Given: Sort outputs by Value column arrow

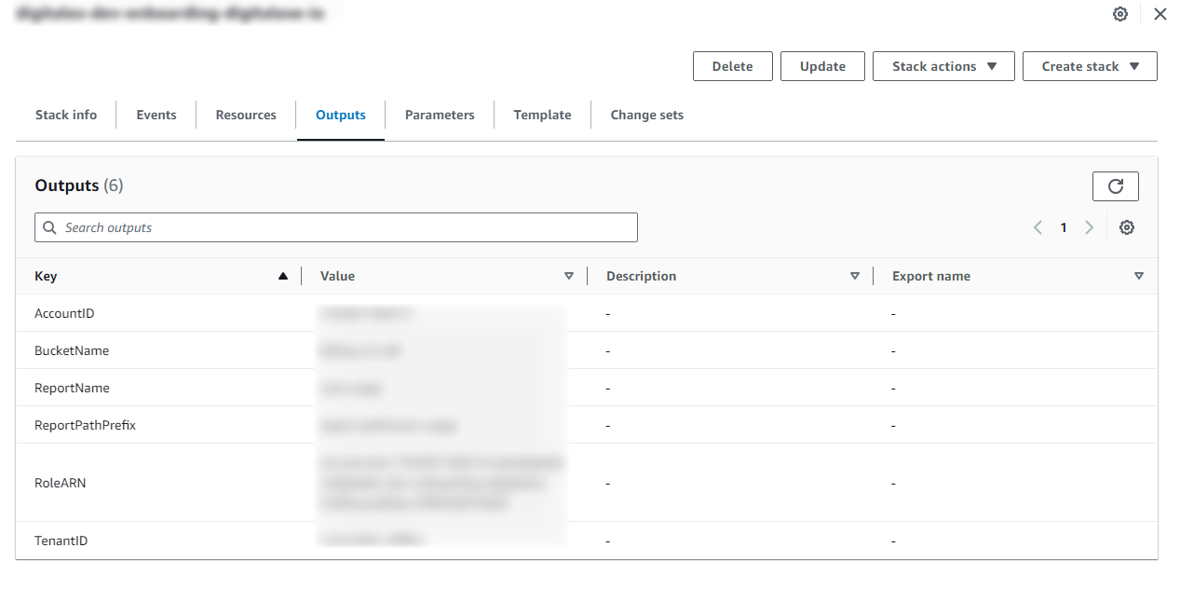Looking at the screenshot, I should pyautogui.click(x=569, y=276).
